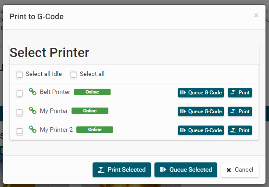The height and width of the screenshot is (187, 269).
Task: Queue G-Code for My Printer 2
Action: click(x=201, y=130)
